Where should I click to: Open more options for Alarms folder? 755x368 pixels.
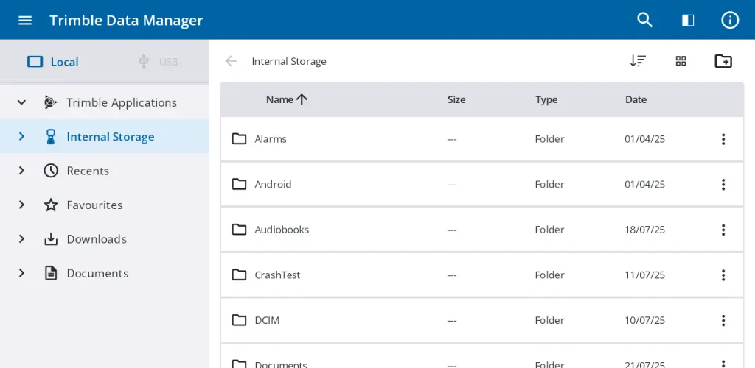[x=723, y=139]
